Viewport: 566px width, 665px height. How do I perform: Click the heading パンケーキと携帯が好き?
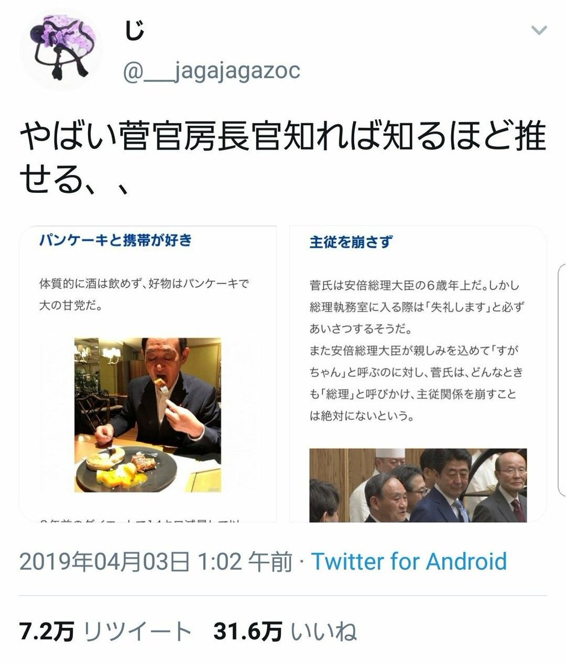[115, 241]
